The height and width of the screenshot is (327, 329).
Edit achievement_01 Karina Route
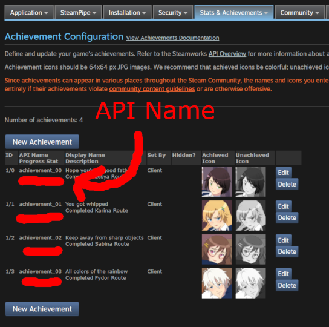283,206
